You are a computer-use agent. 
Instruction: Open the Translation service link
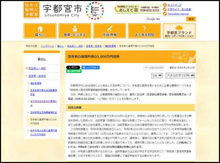[x=178, y=14]
